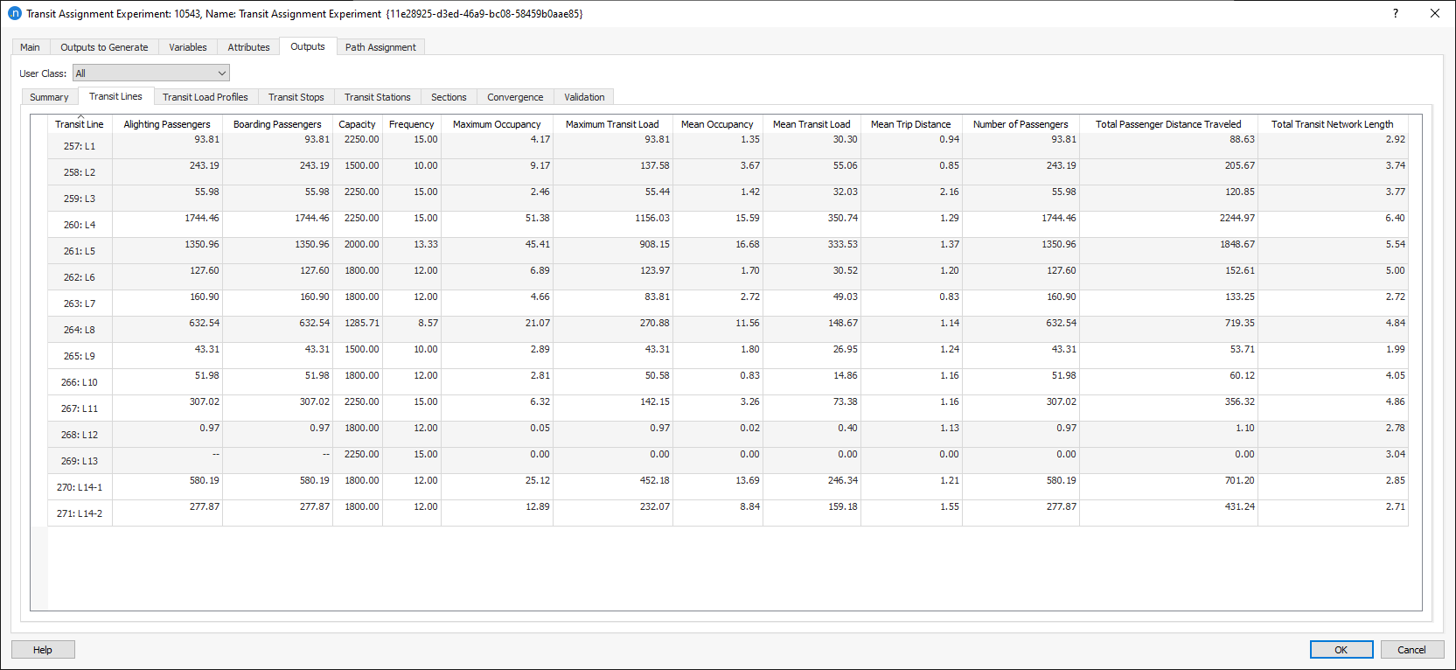Switch to the Path Assignment tab

tap(380, 47)
